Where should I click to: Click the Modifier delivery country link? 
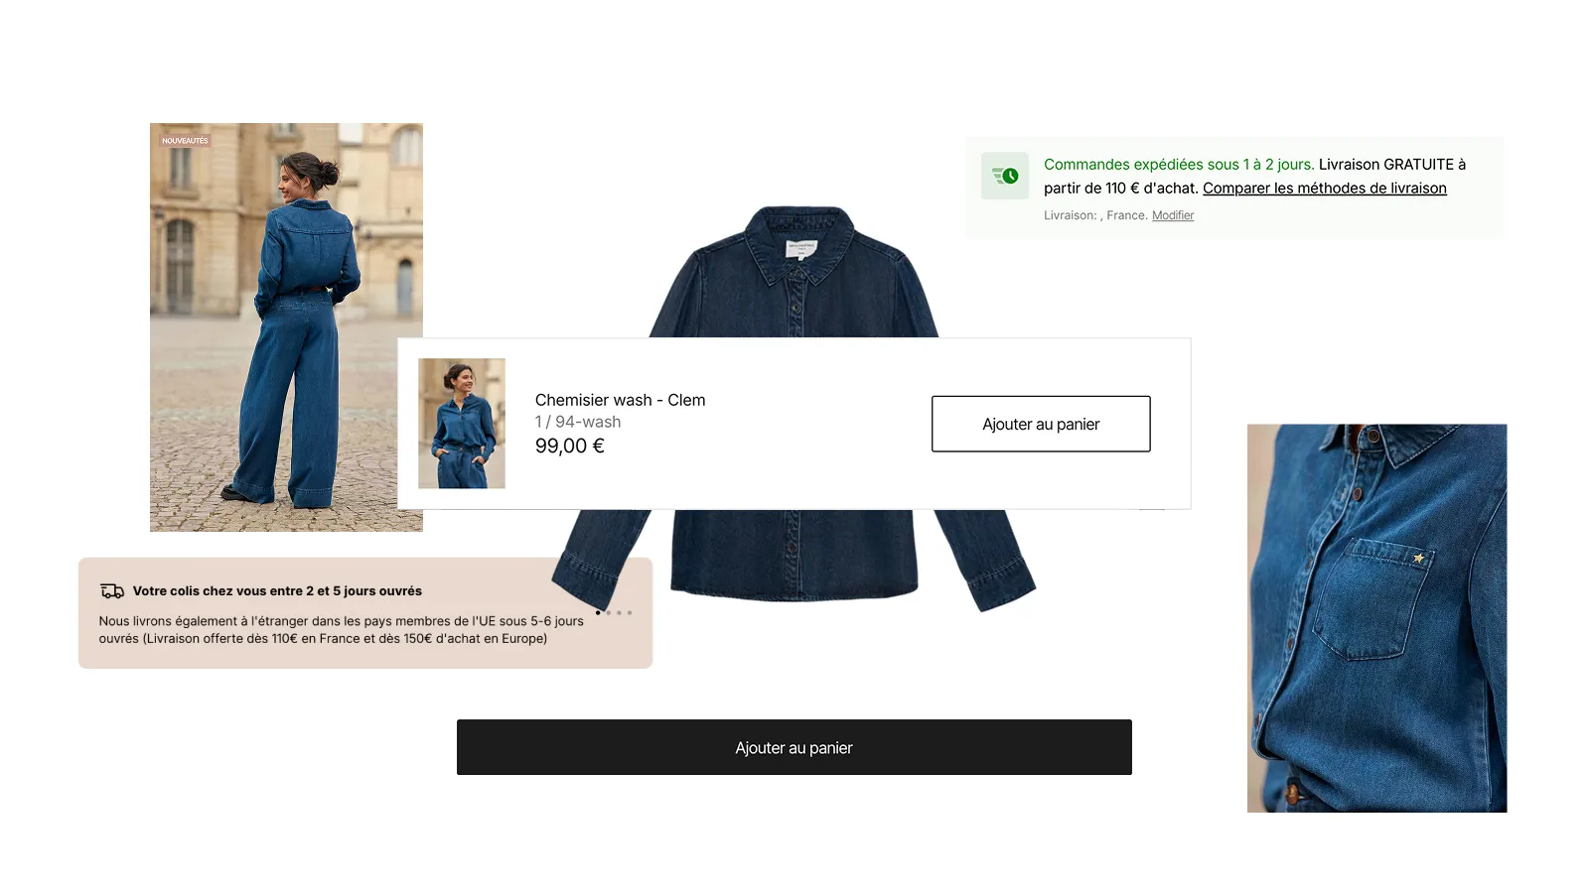pyautogui.click(x=1173, y=215)
